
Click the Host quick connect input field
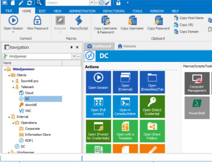pos(67,3)
